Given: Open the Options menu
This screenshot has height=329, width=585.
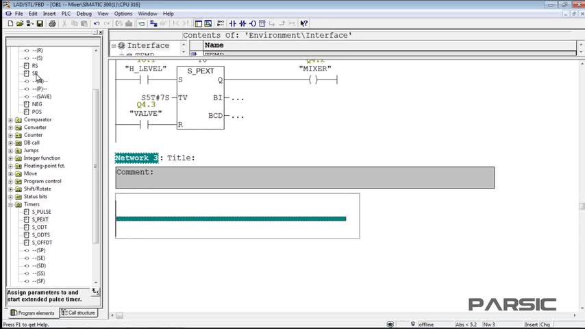Looking at the screenshot, I should click(x=123, y=14).
